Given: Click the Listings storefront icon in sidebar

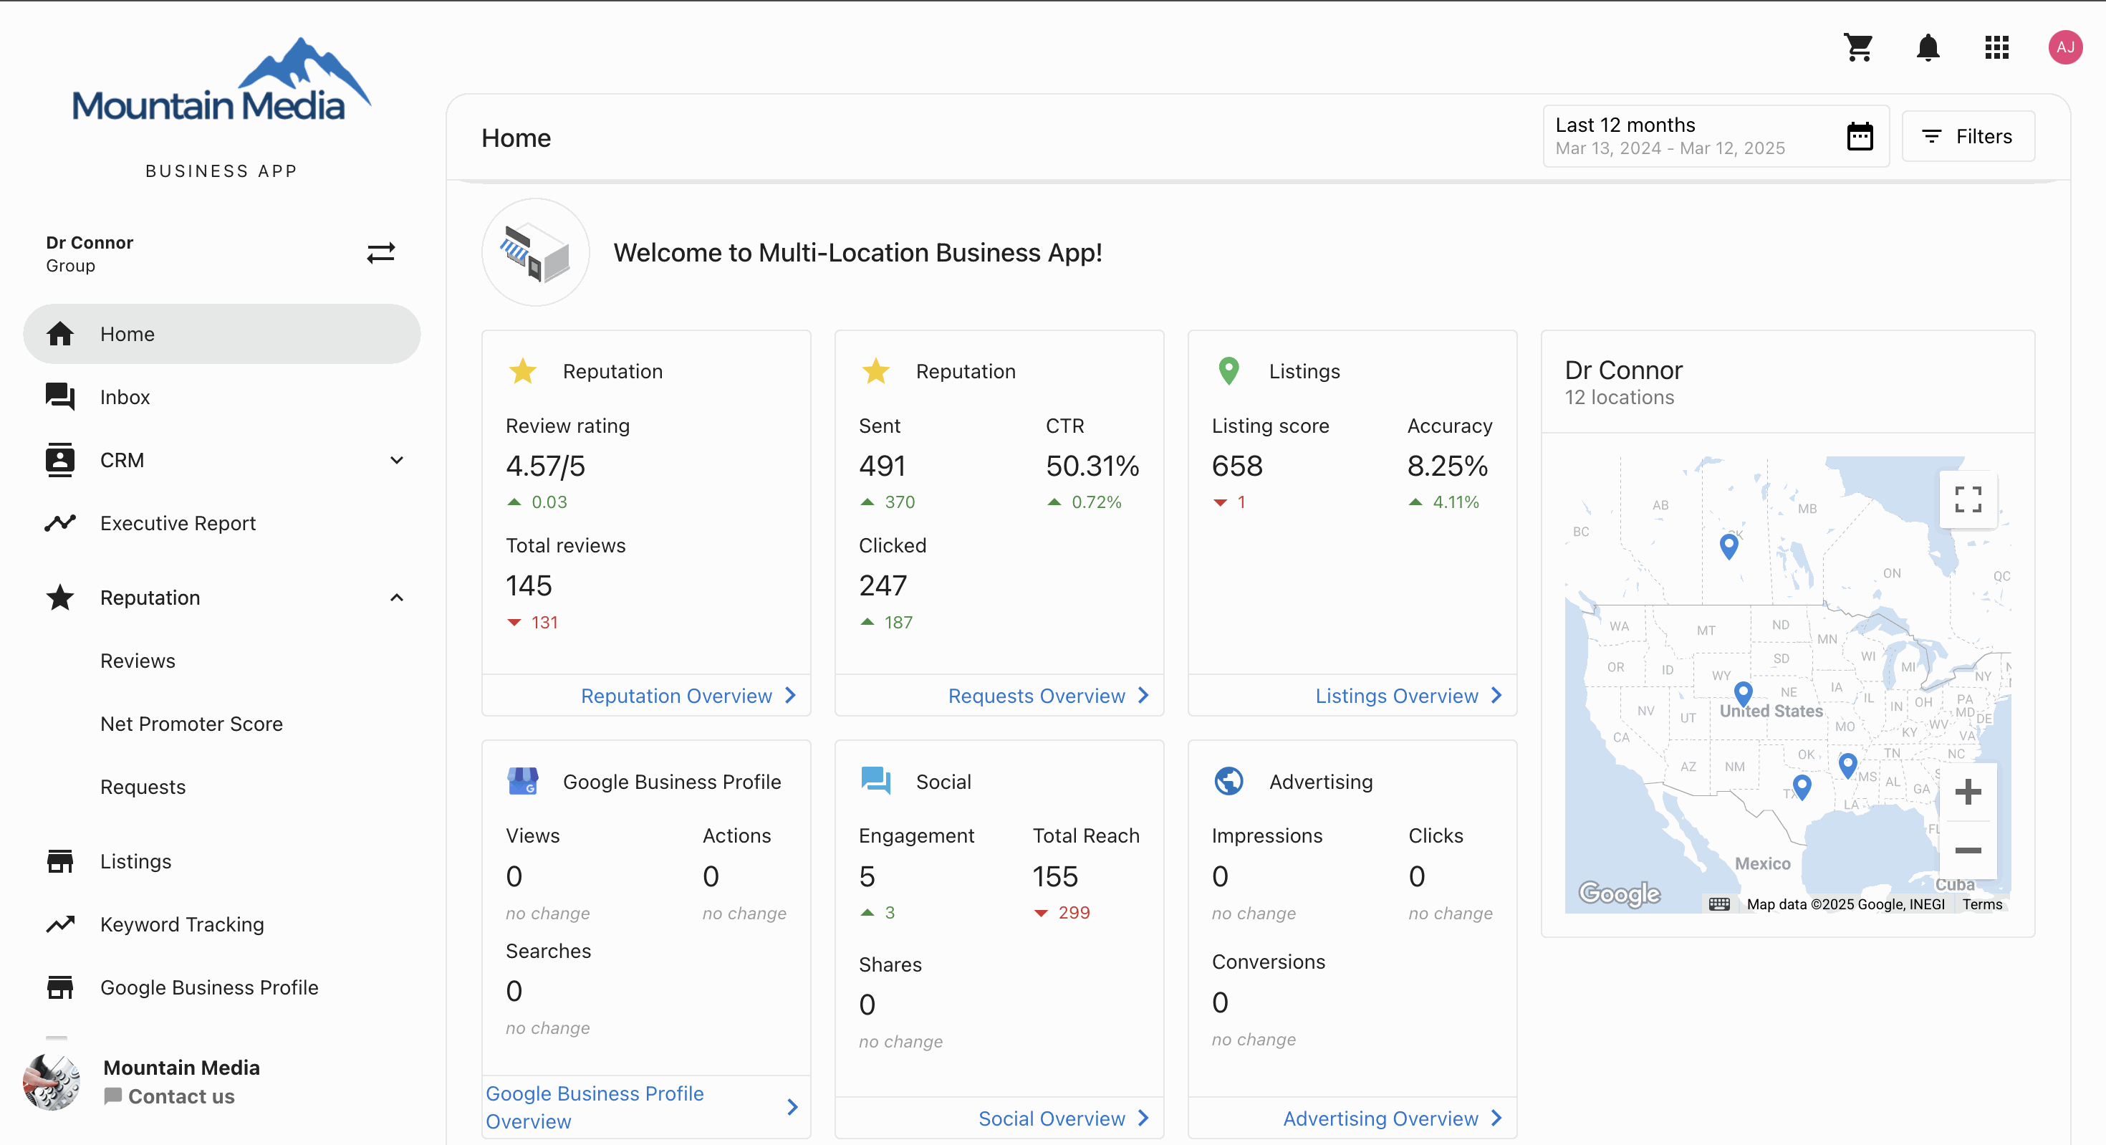Looking at the screenshot, I should pos(59,861).
